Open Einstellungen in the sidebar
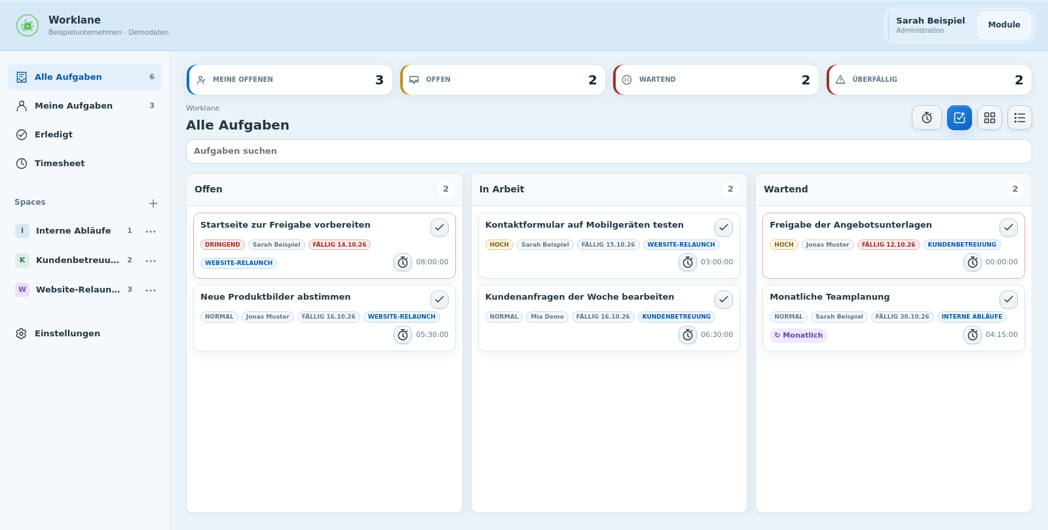Viewport: 1048px width, 530px height. pyautogui.click(x=85, y=334)
